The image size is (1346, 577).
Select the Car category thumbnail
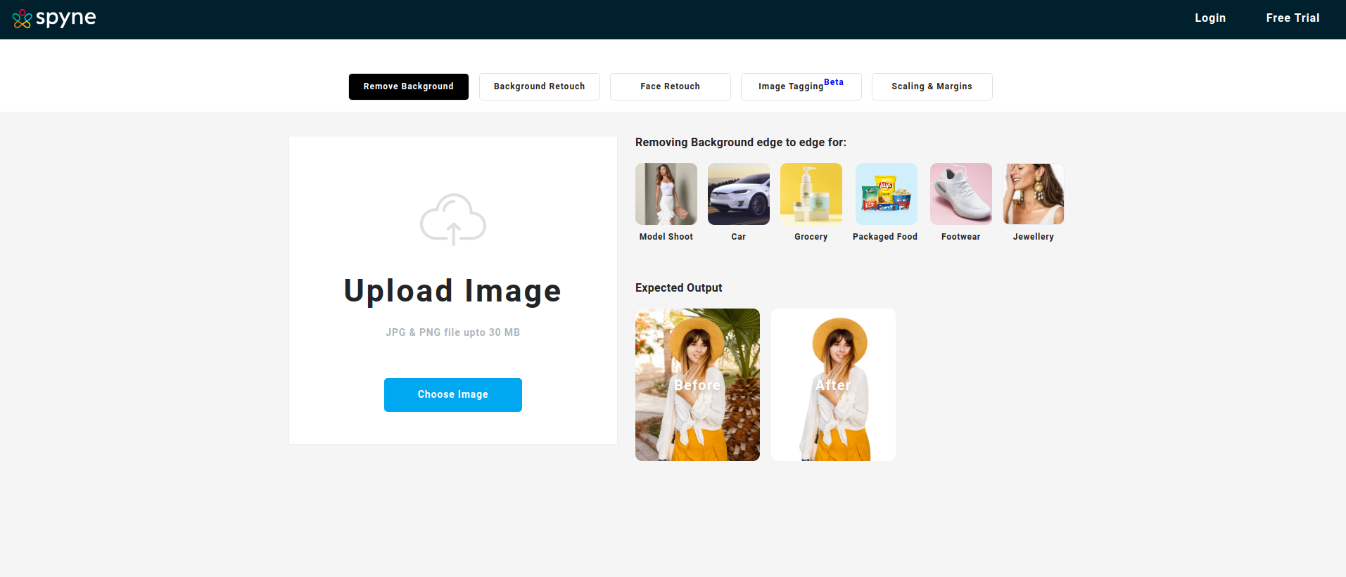pyautogui.click(x=738, y=194)
